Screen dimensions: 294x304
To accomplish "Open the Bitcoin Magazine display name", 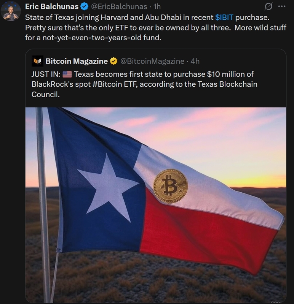I will [x=77, y=61].
